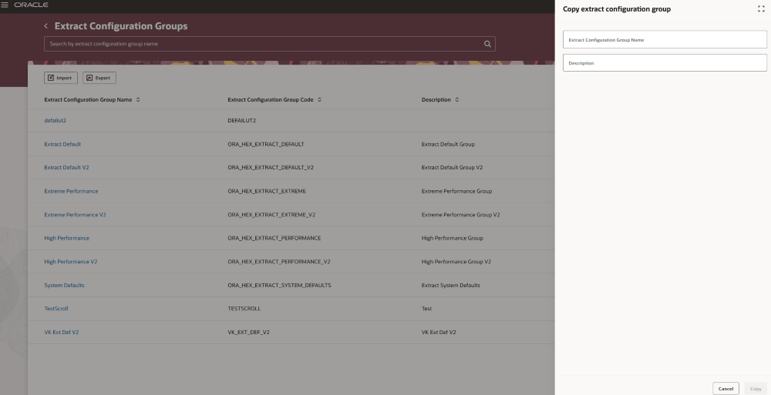Viewport: 771px width, 395px height.
Task: Cancel the copy configuration group panel
Action: click(726, 389)
